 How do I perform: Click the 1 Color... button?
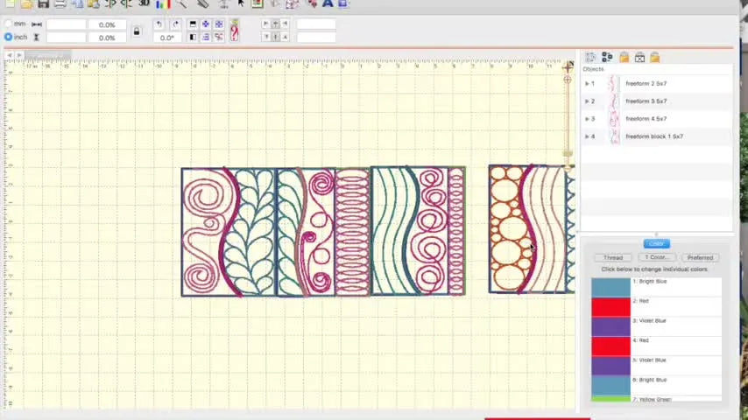[x=657, y=257]
